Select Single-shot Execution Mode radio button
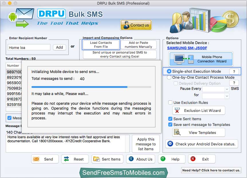 169,71
